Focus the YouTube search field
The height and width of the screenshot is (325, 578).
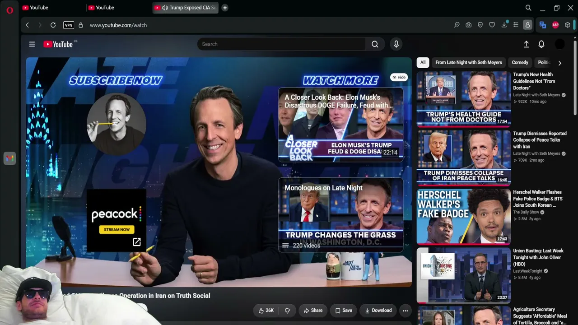click(x=281, y=44)
